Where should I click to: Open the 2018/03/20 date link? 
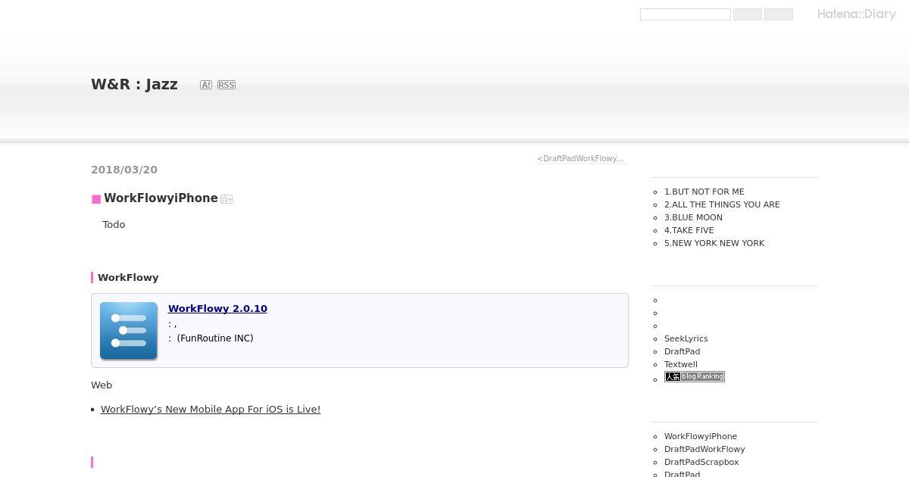(x=124, y=170)
